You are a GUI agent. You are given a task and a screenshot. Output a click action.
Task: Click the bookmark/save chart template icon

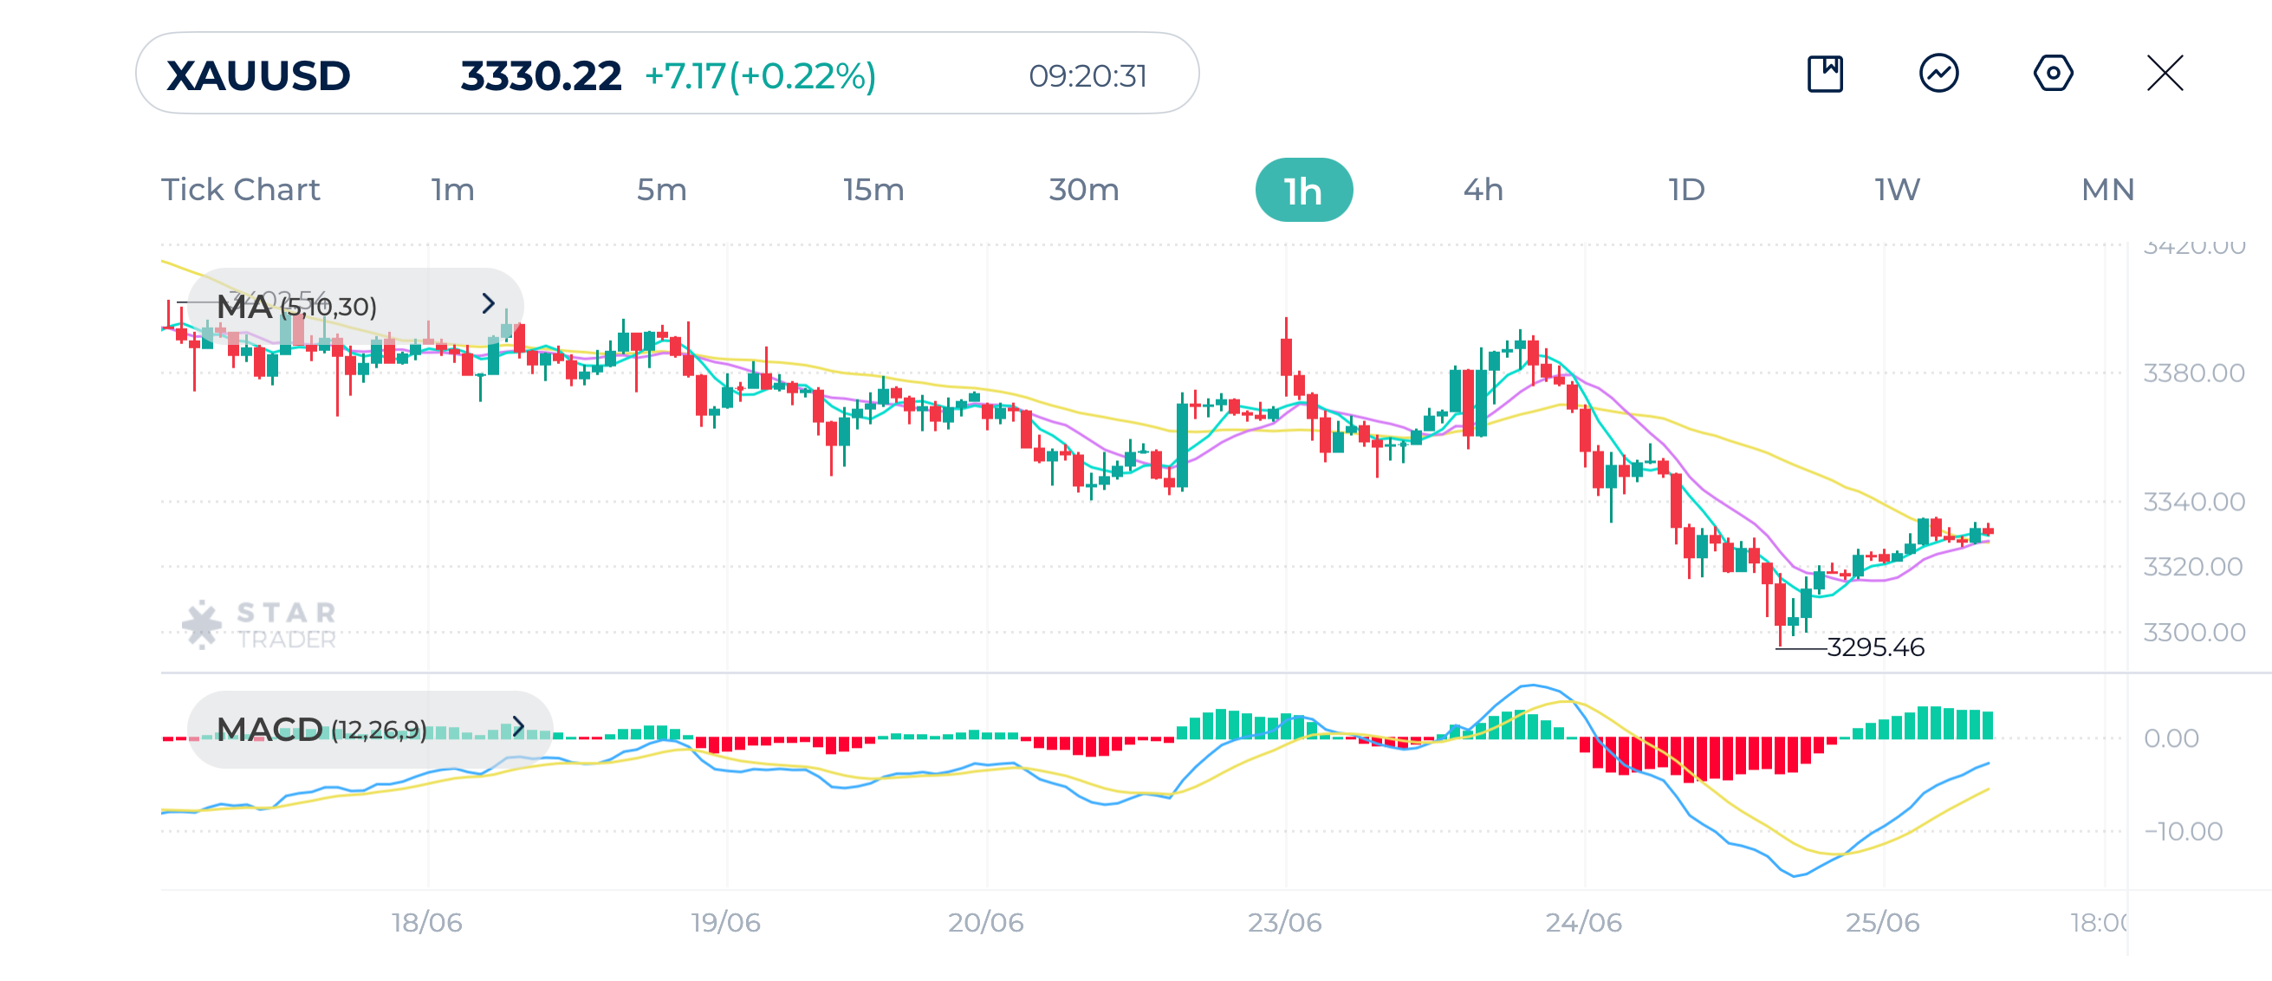[x=1826, y=75]
